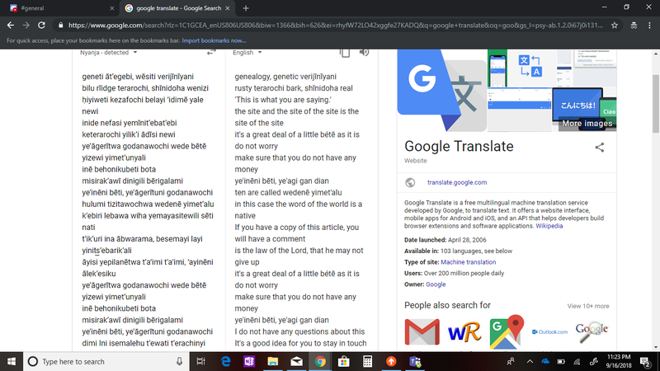
Task: Open the Mail app from taskbar
Action: [x=296, y=361]
